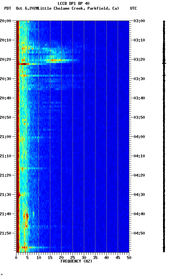This screenshot has height=278, width=178.
Task: Click the 10 Hz frequency tick label
Action: coord(39,258)
